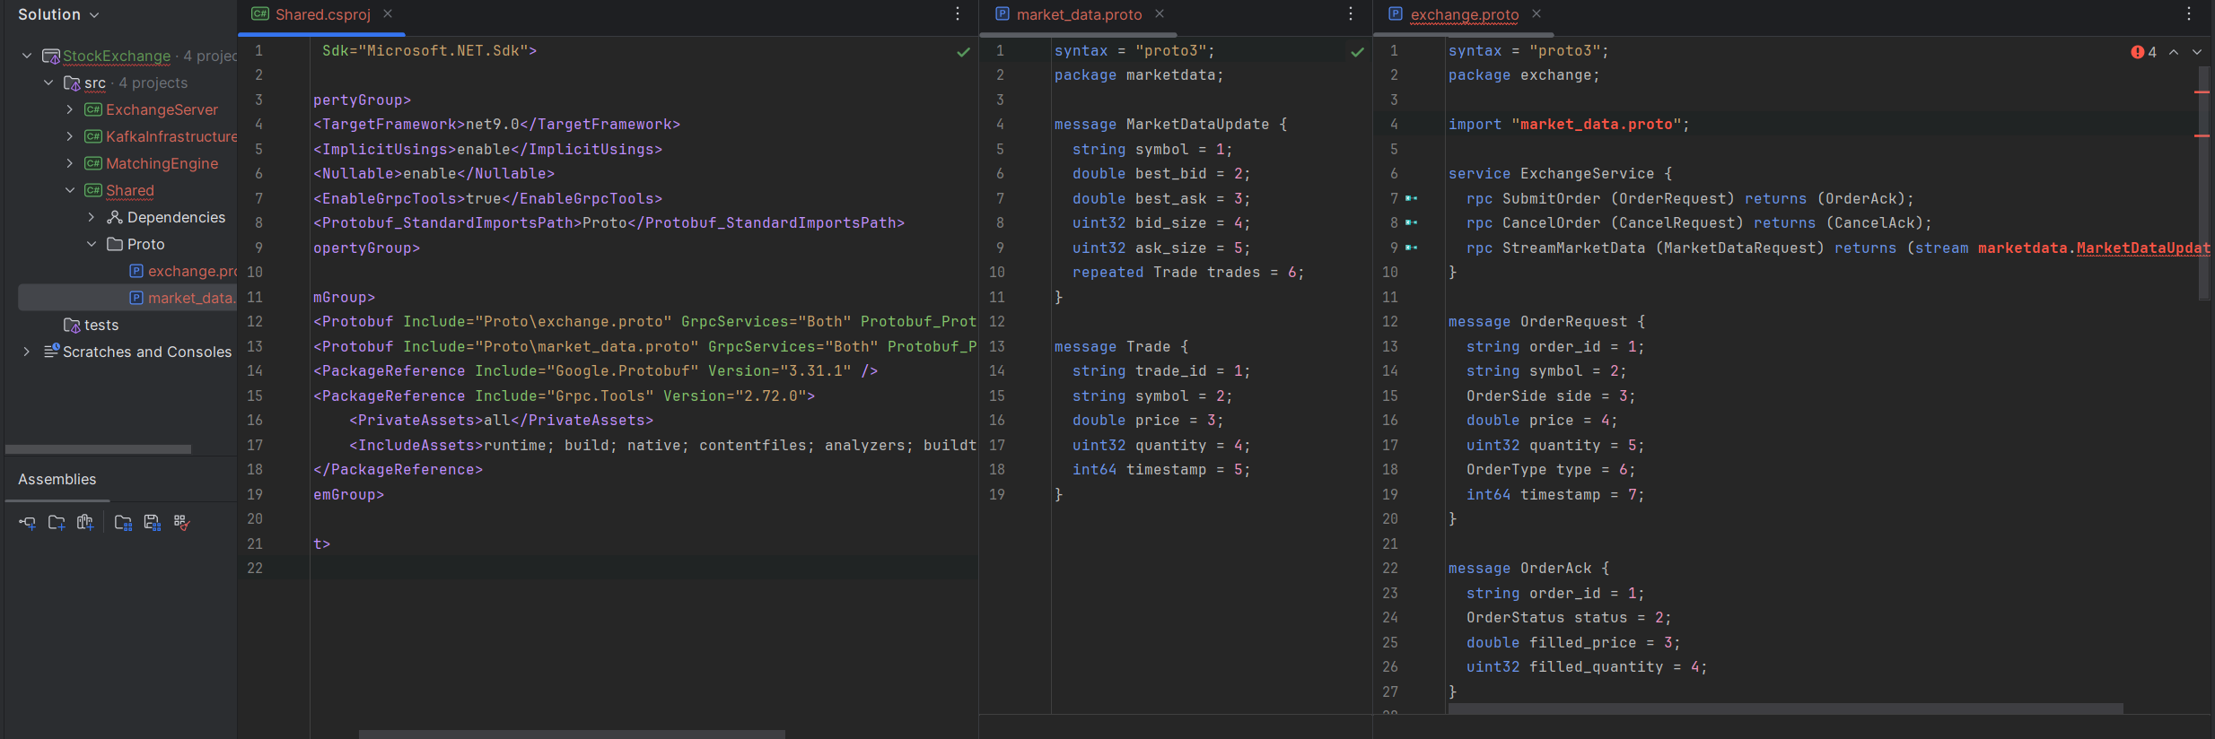2215x739 pixels.
Task: Switch to the market_data.proto tab
Action: [1078, 14]
